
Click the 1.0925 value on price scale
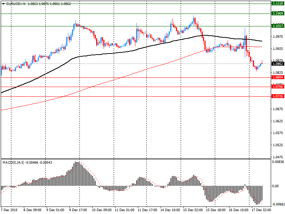(x=278, y=49)
